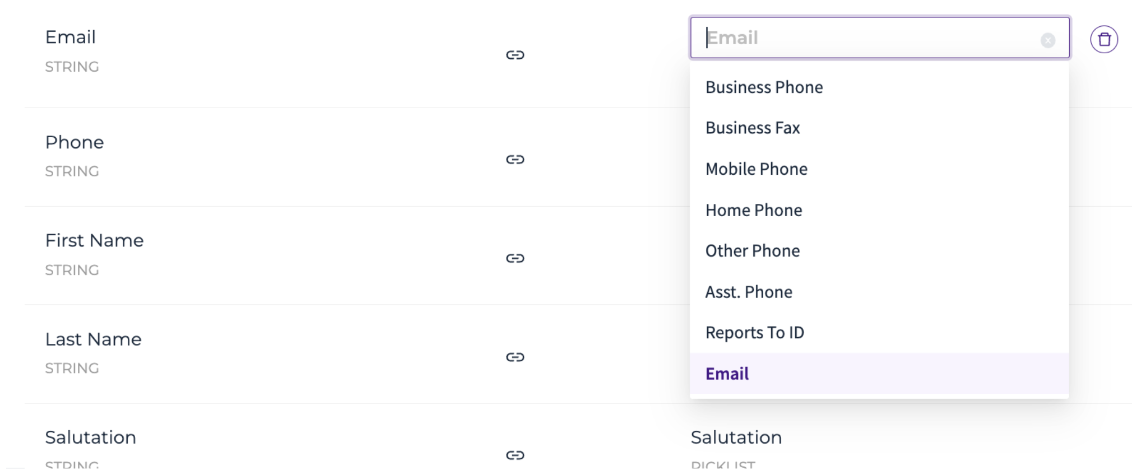Image resolution: width=1132 pixels, height=475 pixels.
Task: Select the highlighted Email option
Action: [879, 374]
